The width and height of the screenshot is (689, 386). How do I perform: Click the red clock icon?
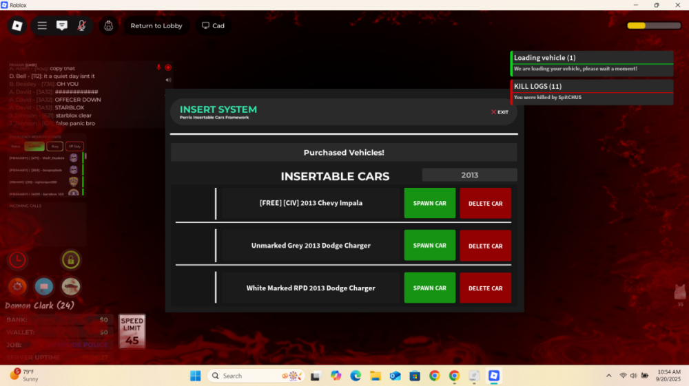click(x=17, y=260)
